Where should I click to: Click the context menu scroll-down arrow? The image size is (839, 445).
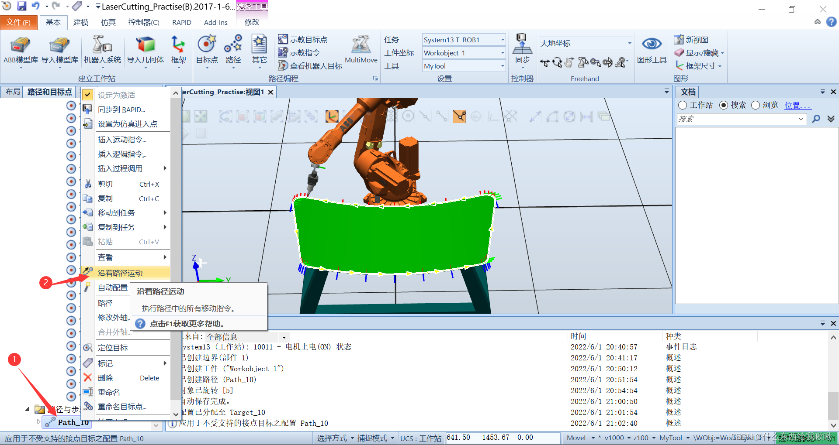[175, 415]
